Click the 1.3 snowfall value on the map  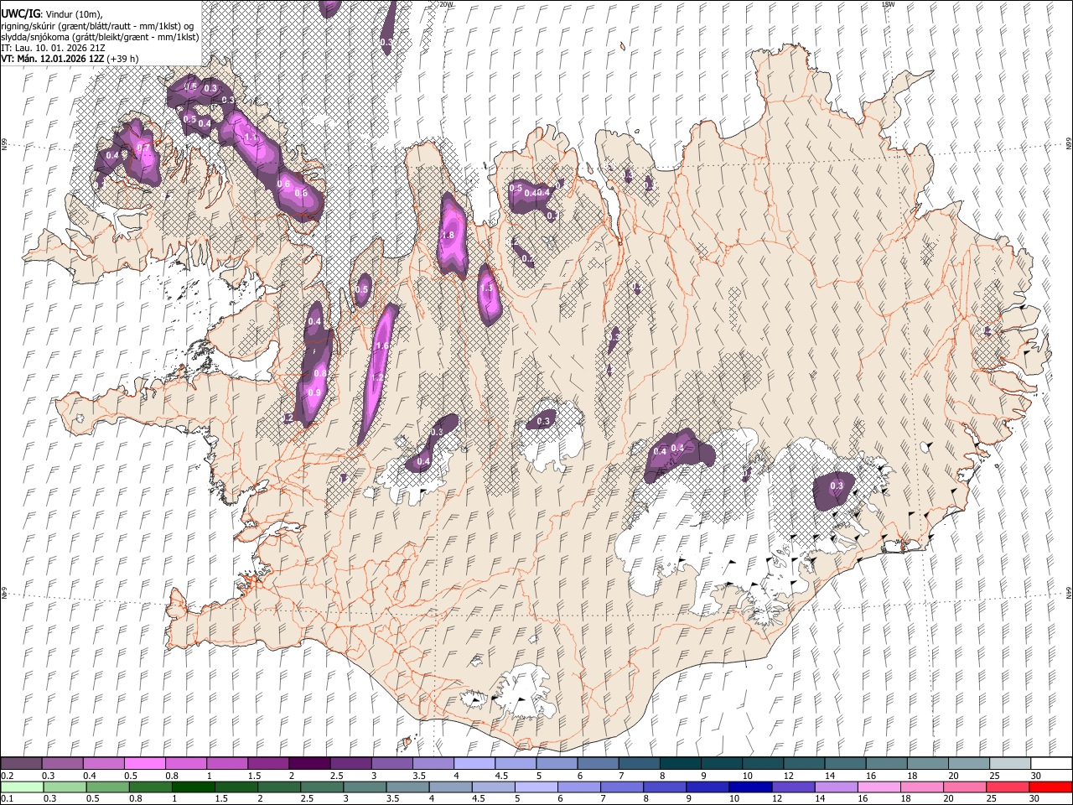point(487,288)
